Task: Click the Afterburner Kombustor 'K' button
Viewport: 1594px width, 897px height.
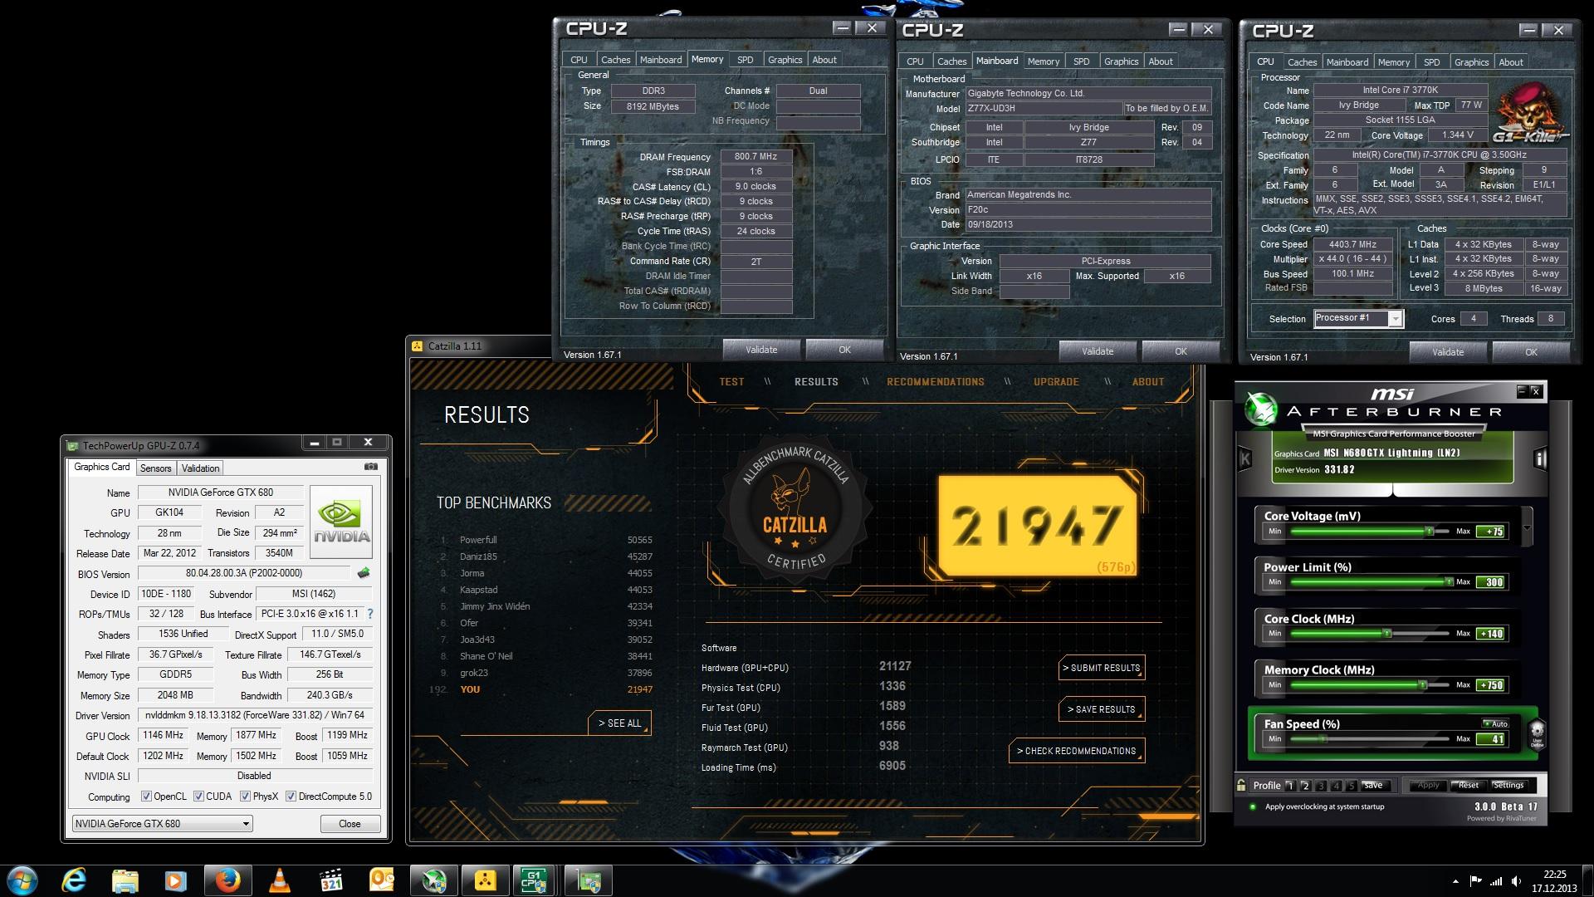Action: (1245, 458)
